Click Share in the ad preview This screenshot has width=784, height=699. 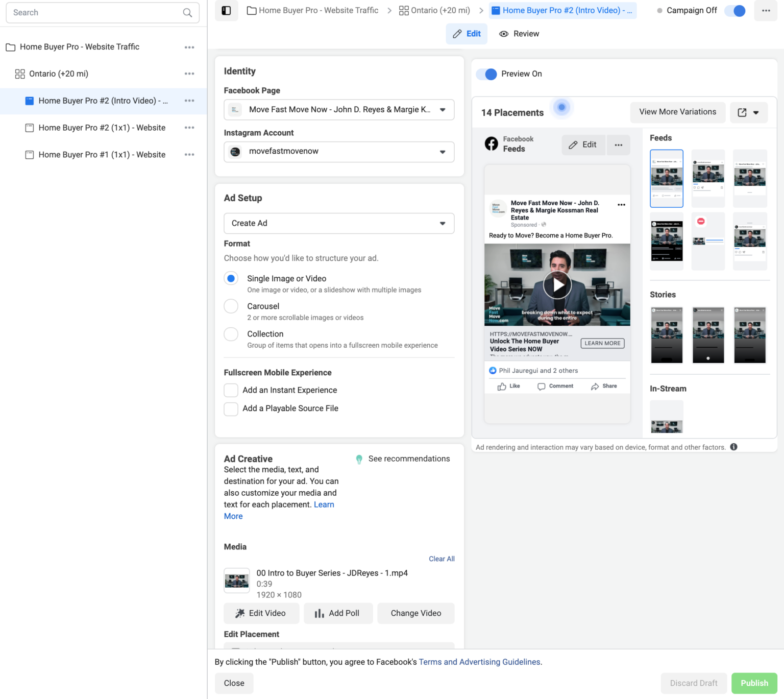click(x=604, y=386)
